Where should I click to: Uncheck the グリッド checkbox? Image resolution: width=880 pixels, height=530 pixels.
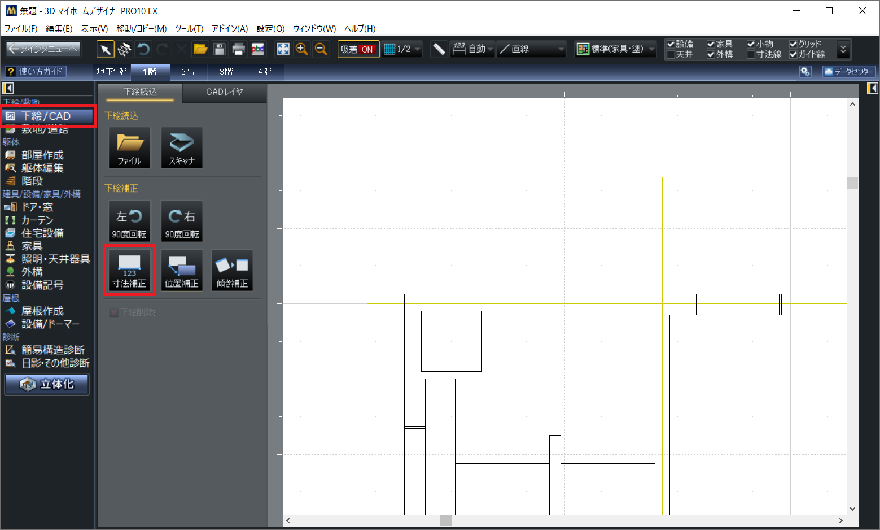[x=793, y=44]
